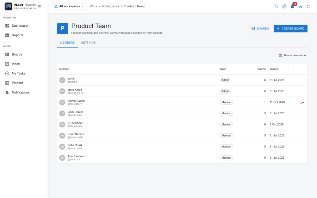
Task: Open Planner in sidebar
Action: pyautogui.click(x=24, y=83)
